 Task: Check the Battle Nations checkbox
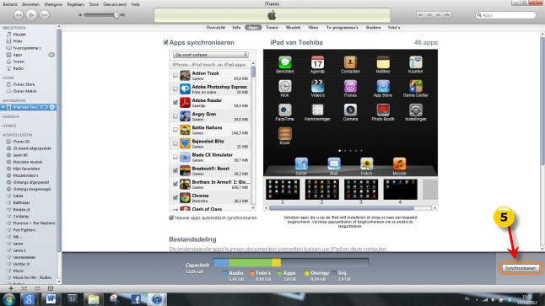click(175, 129)
